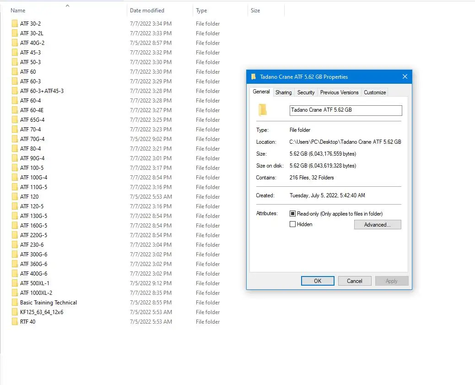The image size is (475, 385).
Task: Sort by Size column header
Action: click(x=255, y=11)
